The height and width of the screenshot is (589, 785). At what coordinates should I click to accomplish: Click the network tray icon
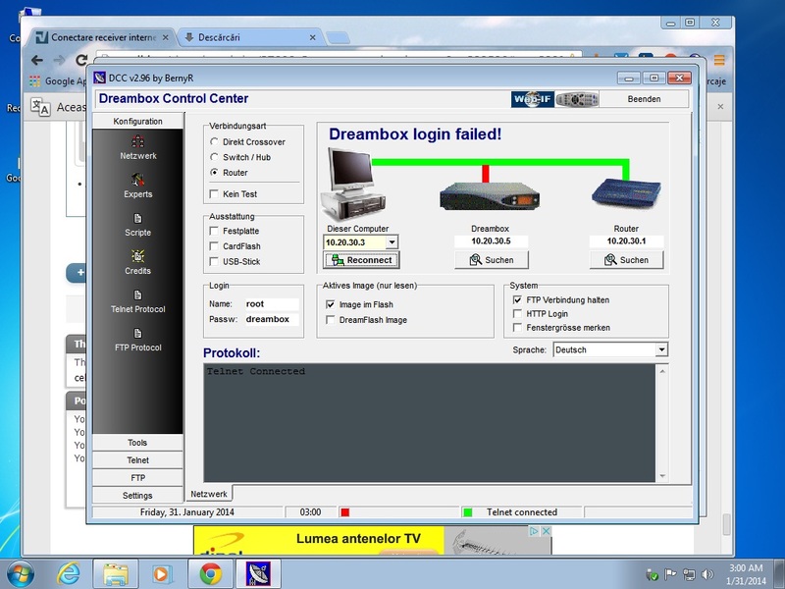[689, 574]
